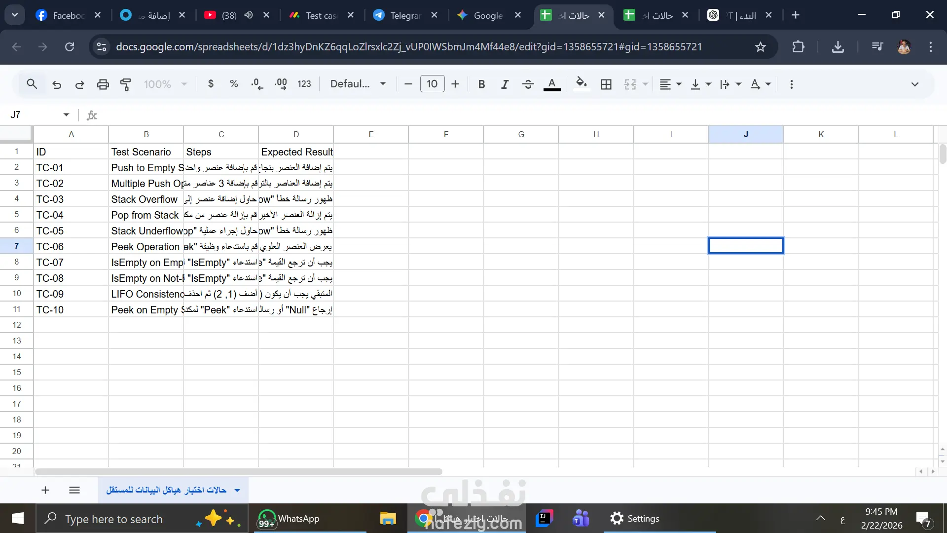The width and height of the screenshot is (947, 533).
Task: Open the all sheets list button
Action: [74, 490]
